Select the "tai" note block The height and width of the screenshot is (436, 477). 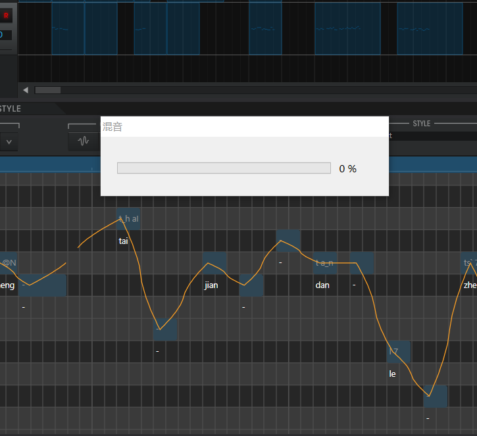click(128, 219)
